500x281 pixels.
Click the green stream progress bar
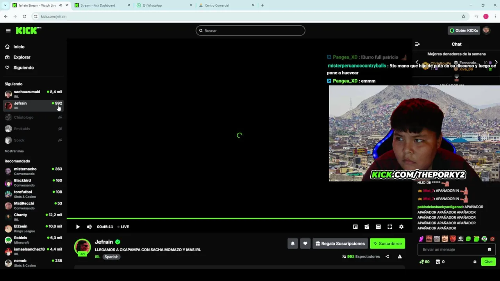coord(239,219)
